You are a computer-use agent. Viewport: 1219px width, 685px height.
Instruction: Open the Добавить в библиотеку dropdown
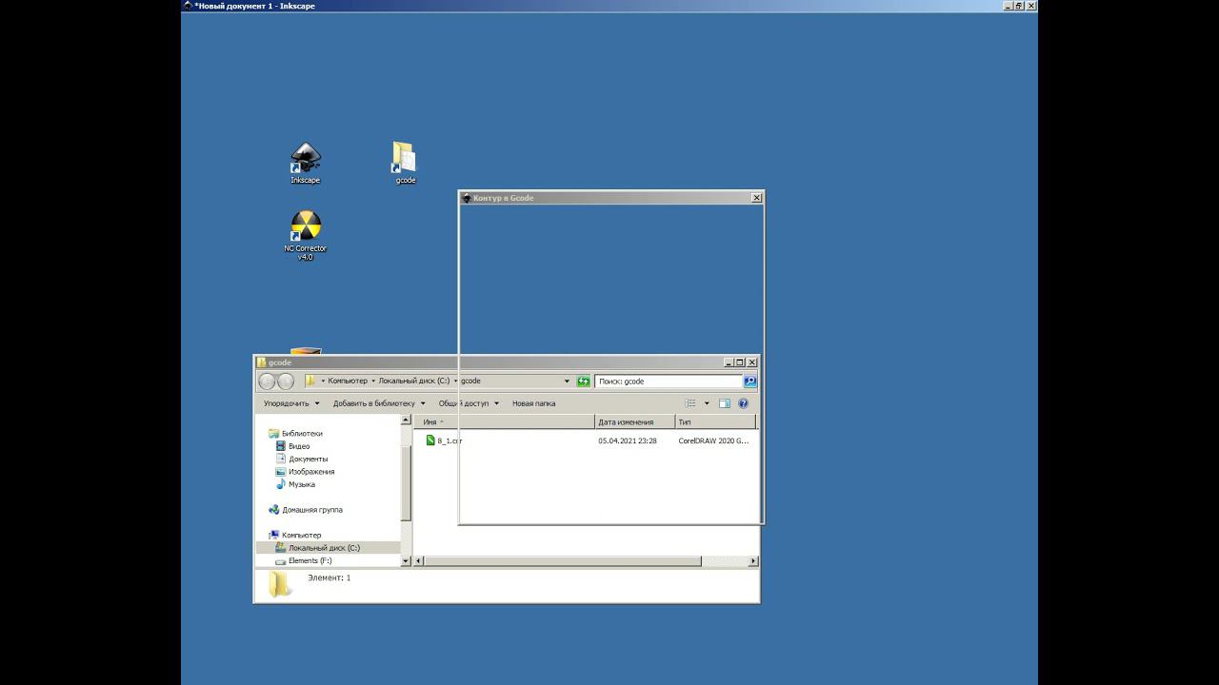point(379,403)
